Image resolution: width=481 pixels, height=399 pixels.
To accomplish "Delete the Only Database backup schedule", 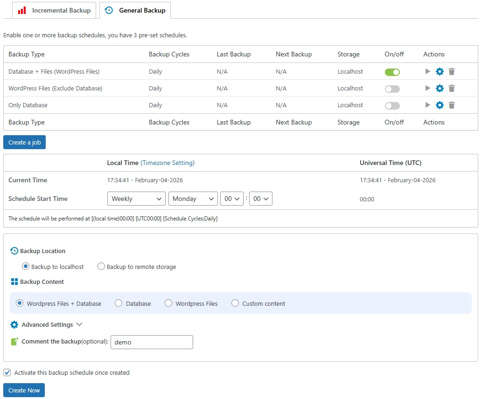I will click(451, 105).
